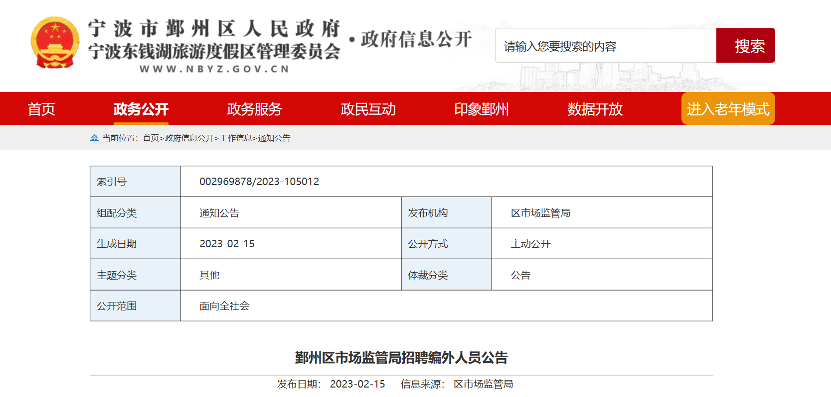Click 通知公告 value in the table

[x=219, y=213]
